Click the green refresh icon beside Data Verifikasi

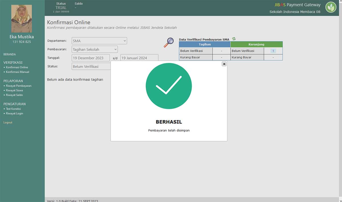[x=234, y=39]
